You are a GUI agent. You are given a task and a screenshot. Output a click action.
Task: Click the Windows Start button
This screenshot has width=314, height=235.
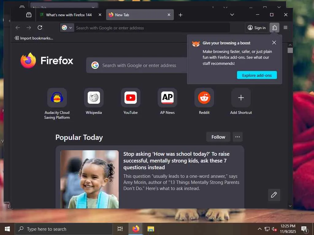click(7, 229)
